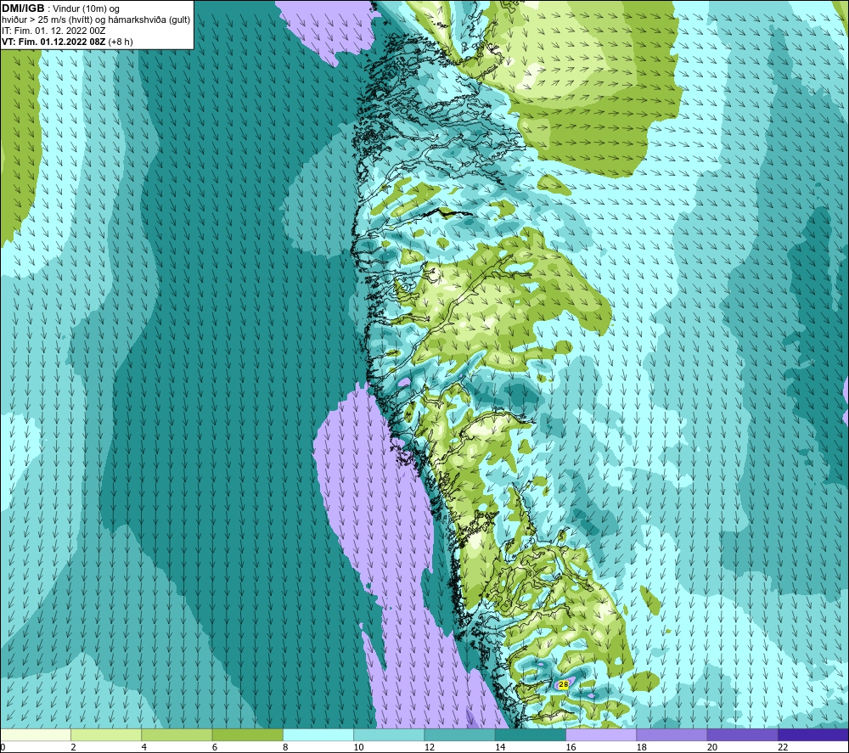Image resolution: width=849 pixels, height=753 pixels.
Task: Click the legend value label 22
Action: (x=783, y=748)
